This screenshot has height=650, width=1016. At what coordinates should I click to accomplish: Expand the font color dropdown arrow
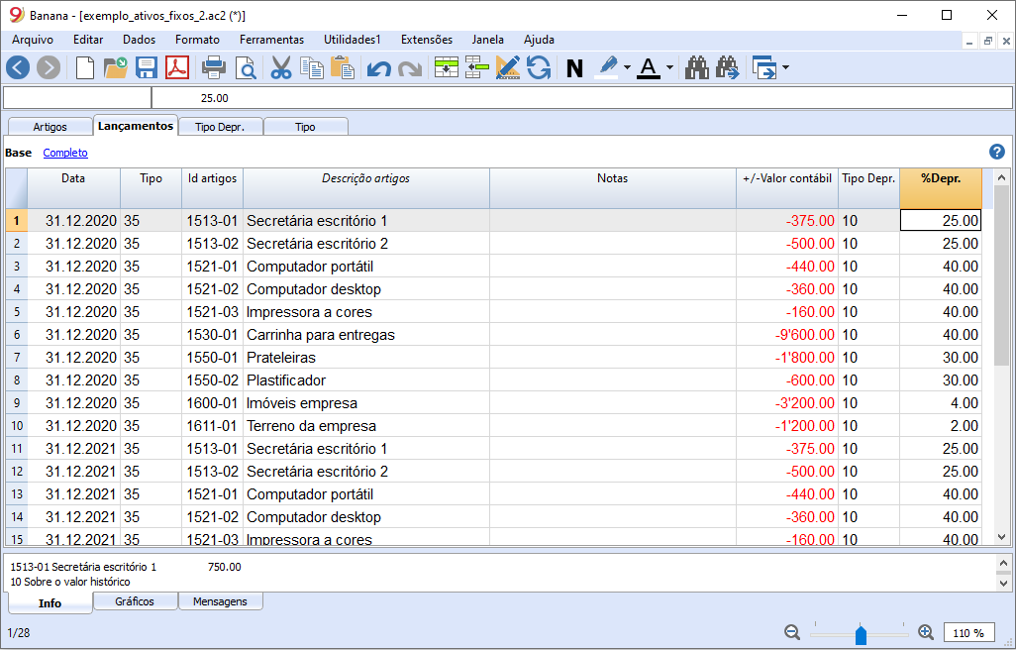click(669, 68)
